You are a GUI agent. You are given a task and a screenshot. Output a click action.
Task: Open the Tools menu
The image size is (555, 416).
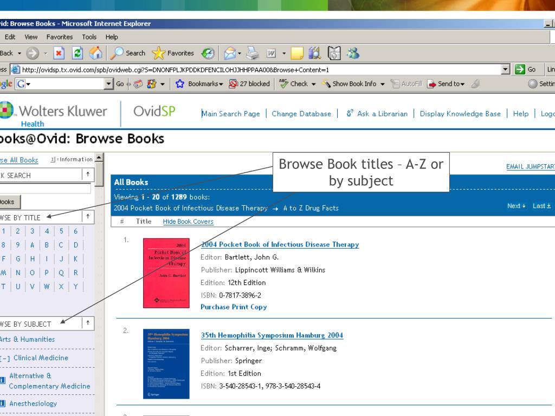pyautogui.click(x=89, y=37)
